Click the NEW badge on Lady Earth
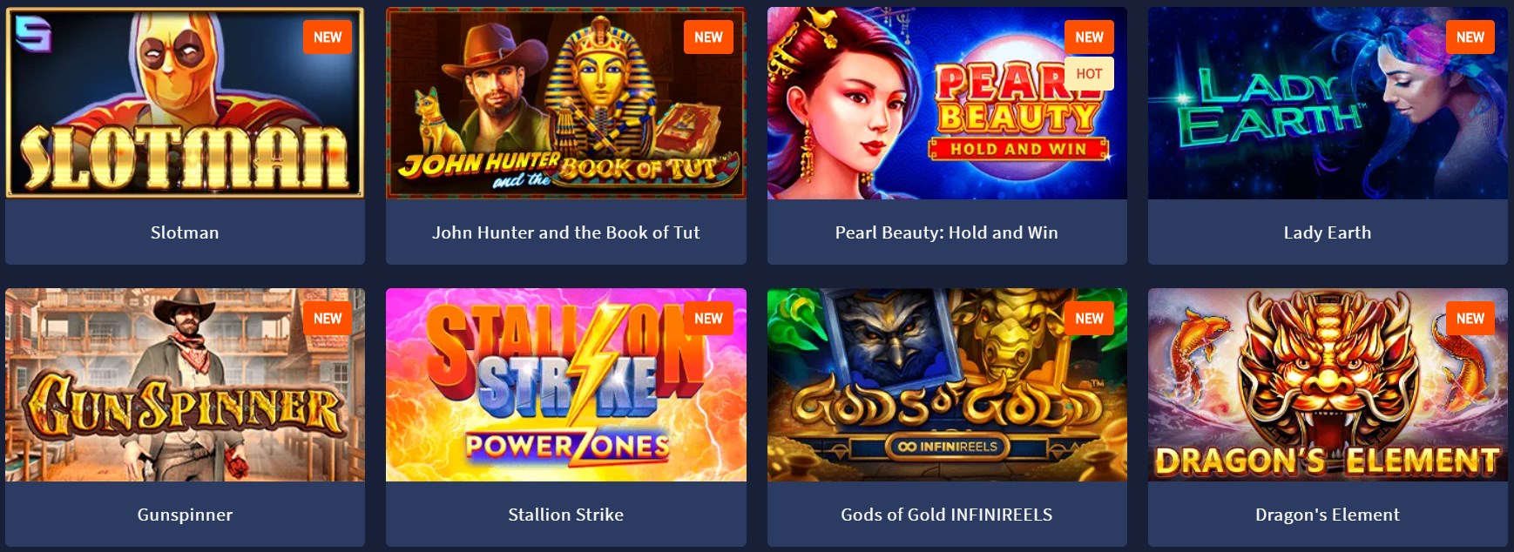 pyautogui.click(x=1470, y=37)
